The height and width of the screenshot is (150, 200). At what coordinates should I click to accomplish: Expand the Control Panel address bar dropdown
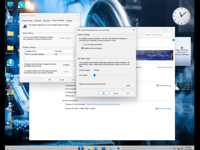coord(137,35)
